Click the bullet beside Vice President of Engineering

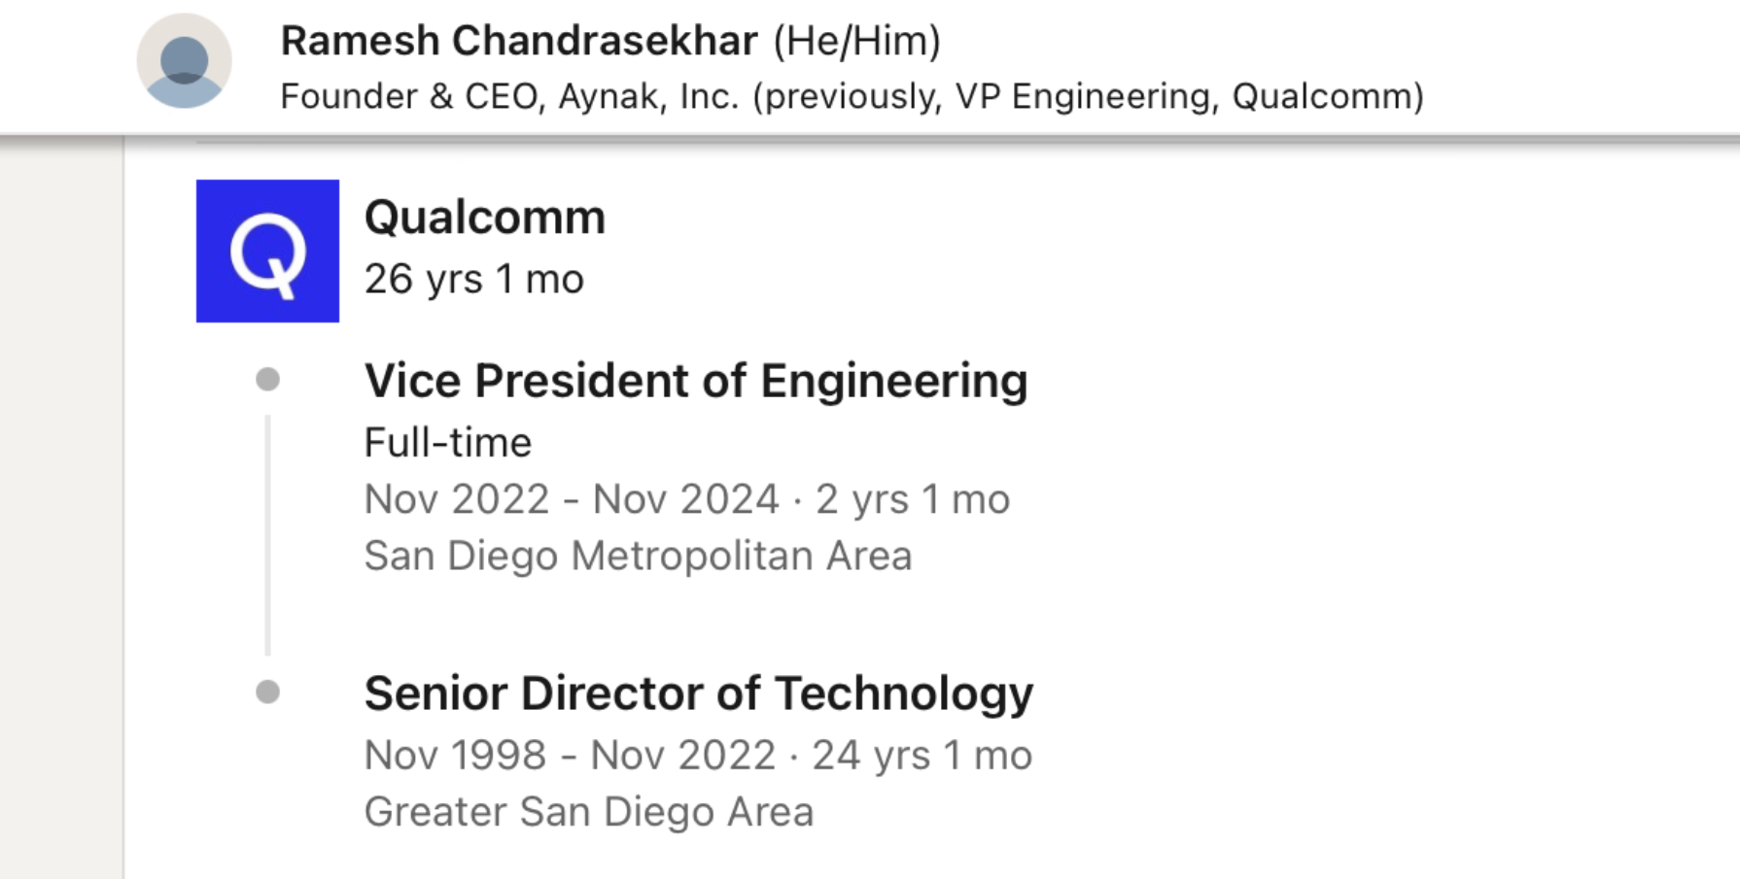(x=267, y=379)
